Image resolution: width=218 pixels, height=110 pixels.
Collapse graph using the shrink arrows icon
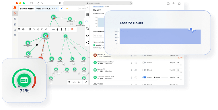86,82
